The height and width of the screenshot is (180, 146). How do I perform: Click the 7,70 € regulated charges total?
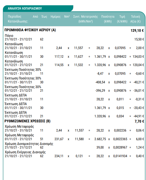click(x=139, y=121)
